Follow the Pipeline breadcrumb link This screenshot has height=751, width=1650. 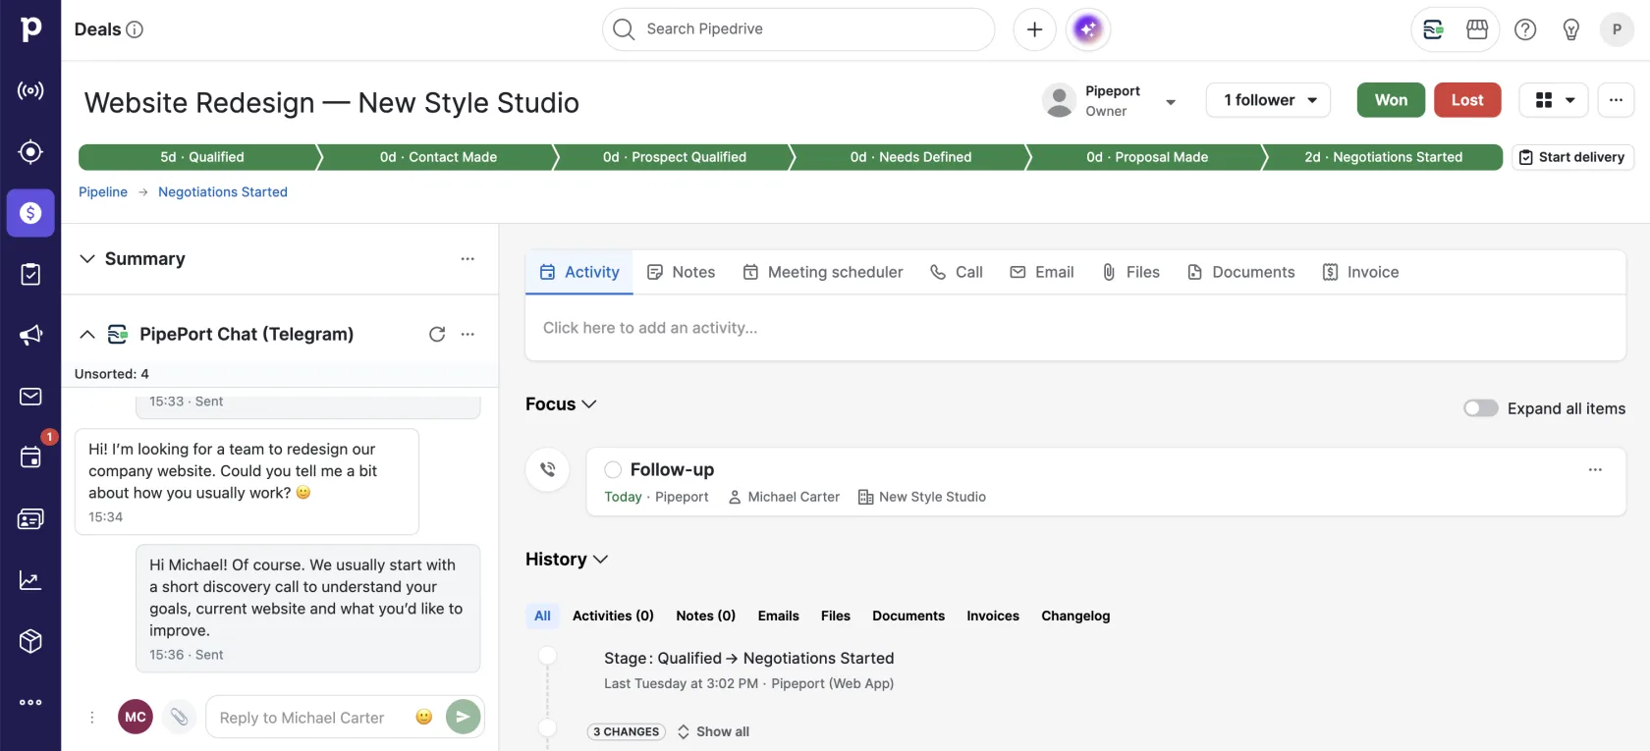103,192
